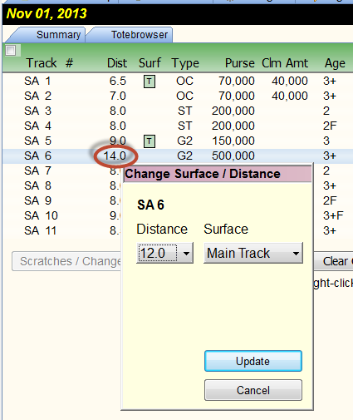Click the turf icon for SA 5
The height and width of the screenshot is (420, 353).
click(x=150, y=141)
